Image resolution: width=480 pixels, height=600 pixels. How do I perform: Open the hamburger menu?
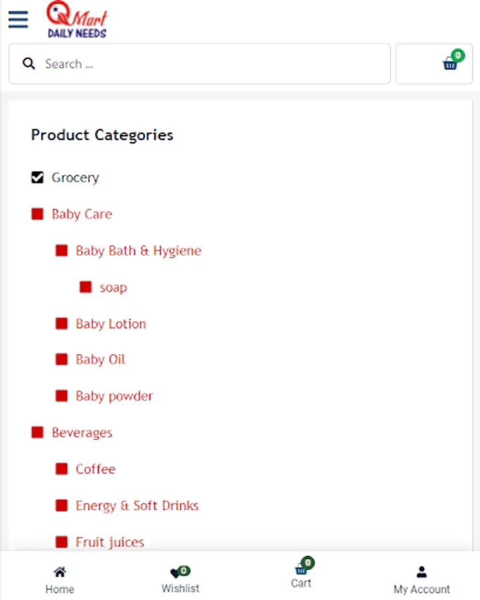tap(18, 19)
